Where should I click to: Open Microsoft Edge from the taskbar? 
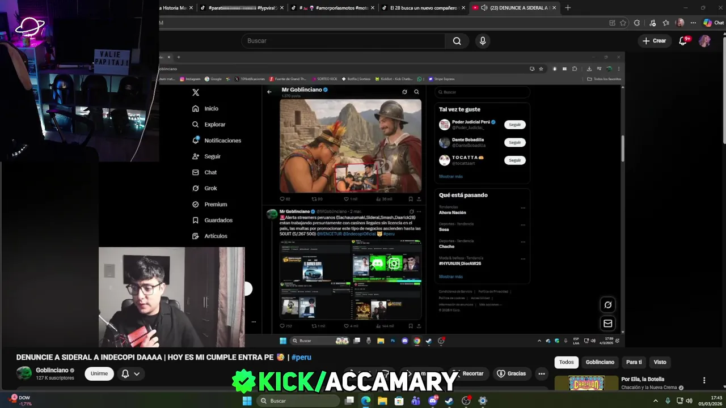coord(366,401)
